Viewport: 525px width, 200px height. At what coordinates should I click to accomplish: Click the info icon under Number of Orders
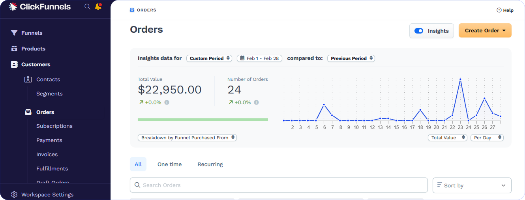(256, 103)
